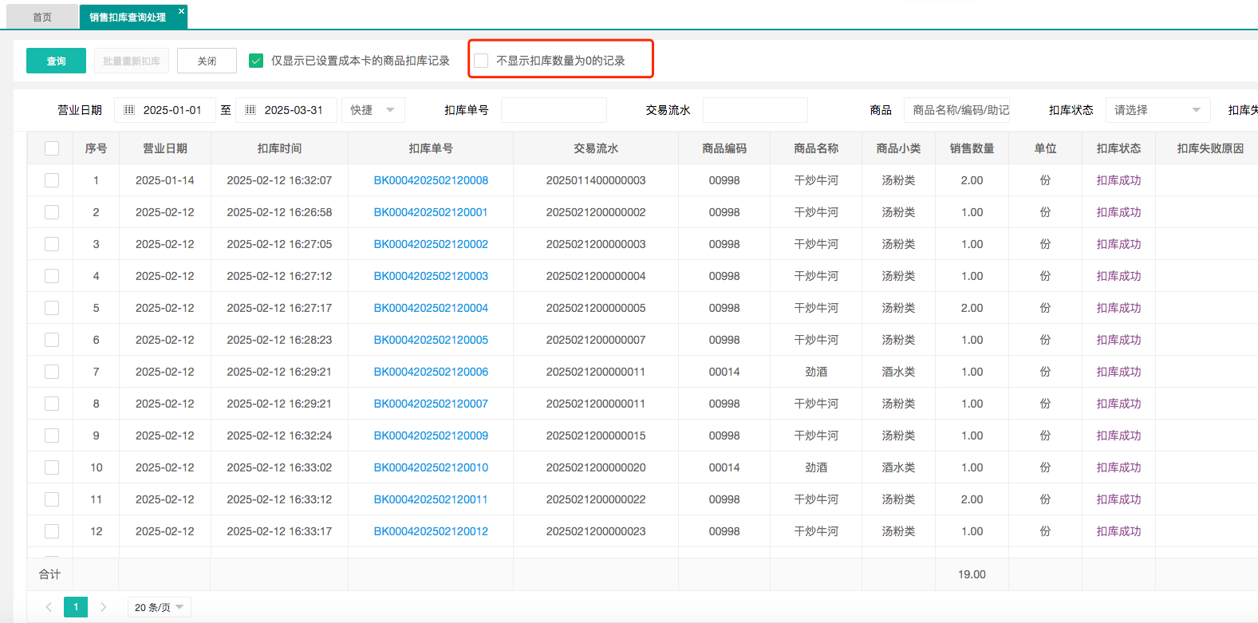This screenshot has width=1258, height=623.
Task: Click the 商品名称/编码/助记 search field
Action: tap(956, 110)
